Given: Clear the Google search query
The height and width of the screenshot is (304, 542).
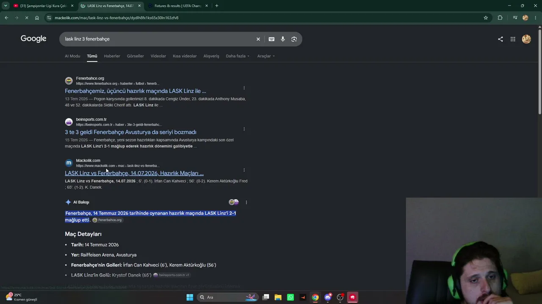Looking at the screenshot, I should pyautogui.click(x=258, y=39).
